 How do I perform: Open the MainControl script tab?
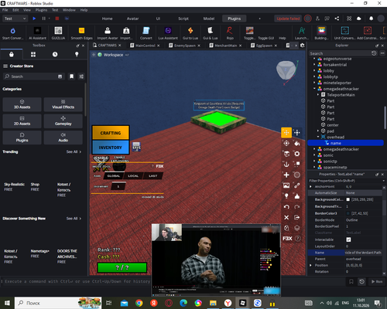click(145, 46)
